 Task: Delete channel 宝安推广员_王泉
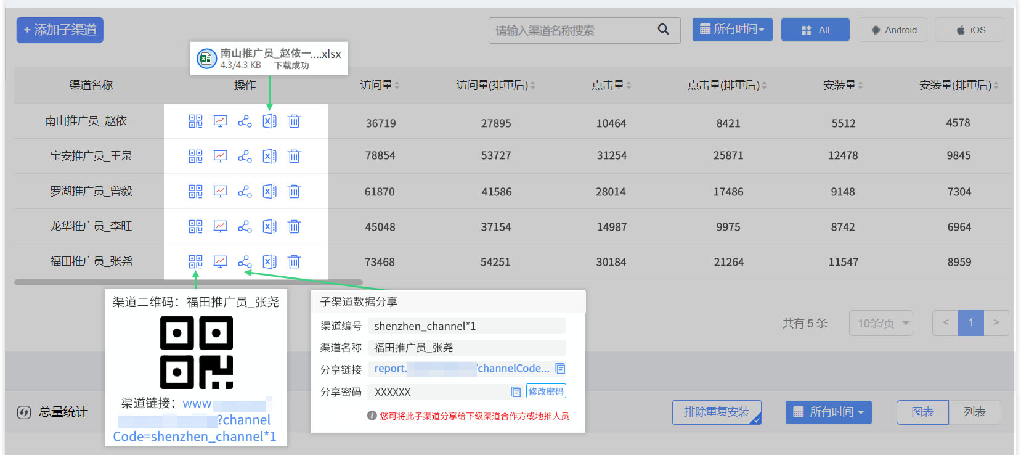coord(294,157)
